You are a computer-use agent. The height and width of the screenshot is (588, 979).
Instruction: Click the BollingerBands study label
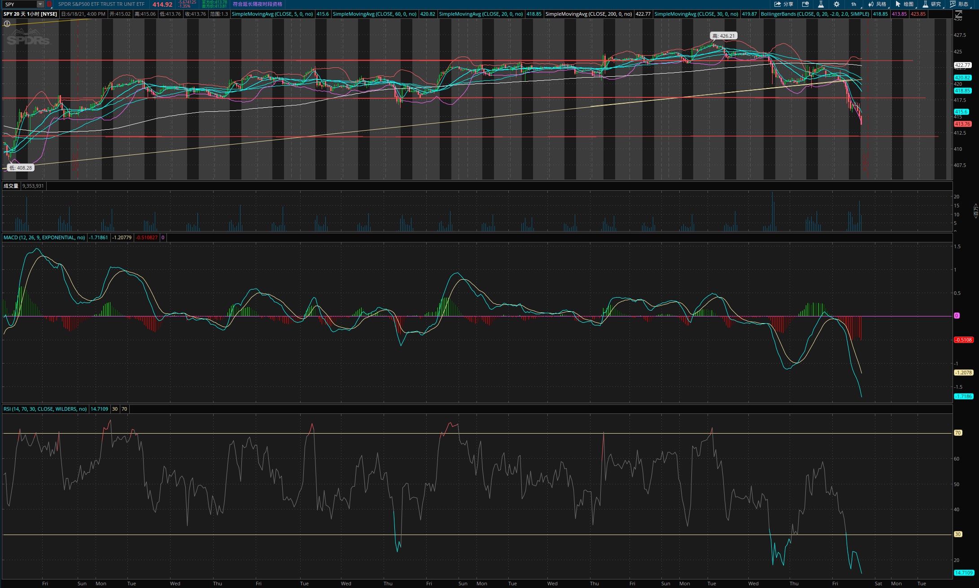tap(815, 14)
